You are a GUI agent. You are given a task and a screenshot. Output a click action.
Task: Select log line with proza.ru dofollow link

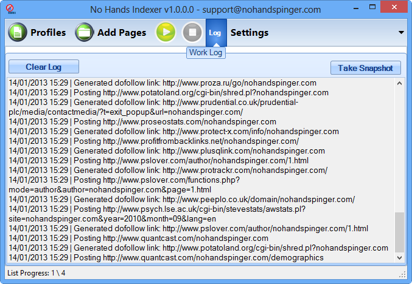(x=162, y=83)
